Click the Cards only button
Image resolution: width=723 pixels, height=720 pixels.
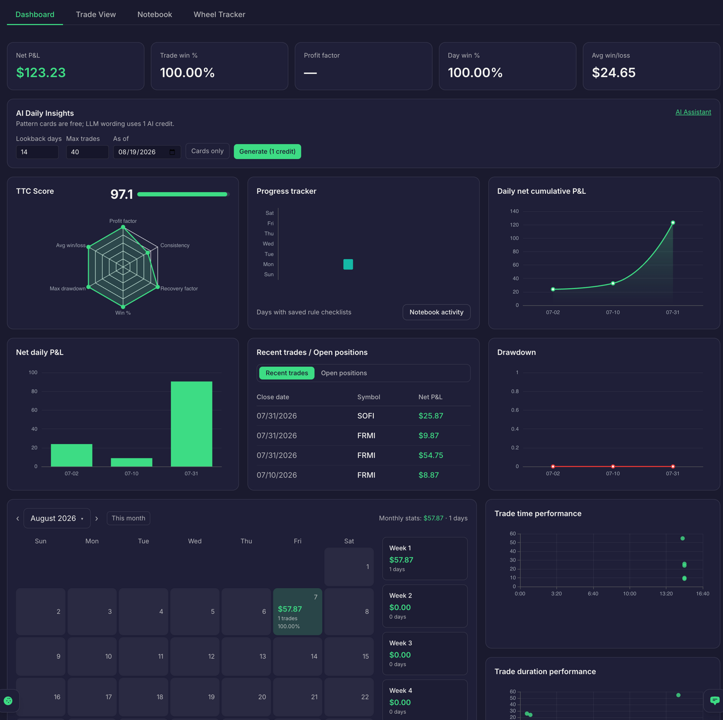pyautogui.click(x=207, y=151)
